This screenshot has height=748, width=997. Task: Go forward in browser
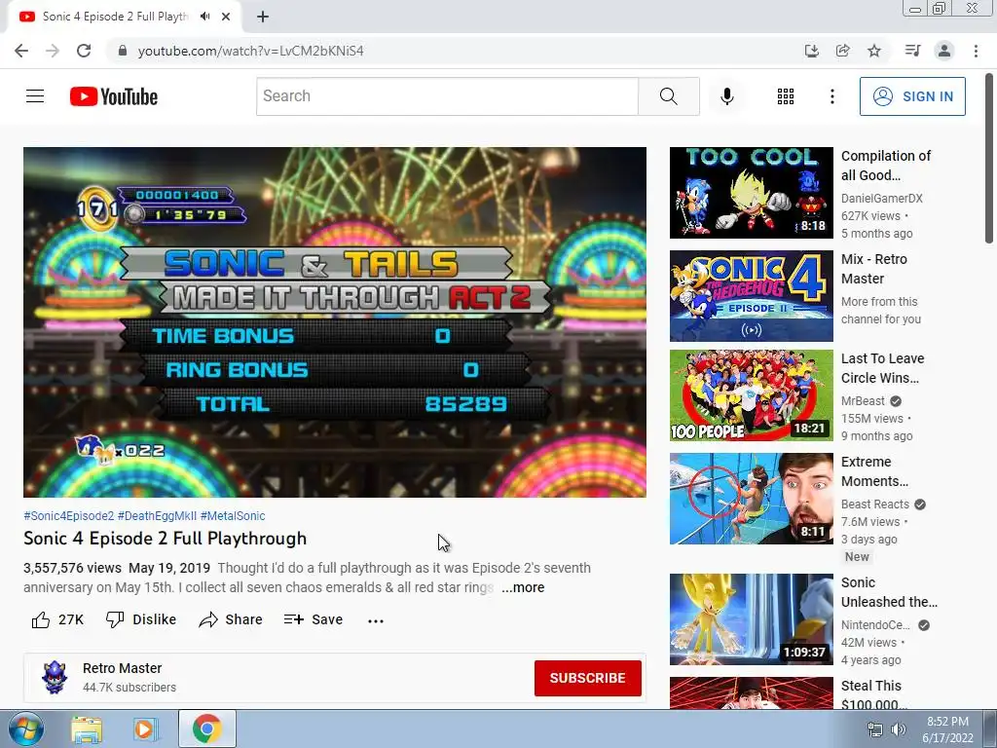[x=53, y=51]
